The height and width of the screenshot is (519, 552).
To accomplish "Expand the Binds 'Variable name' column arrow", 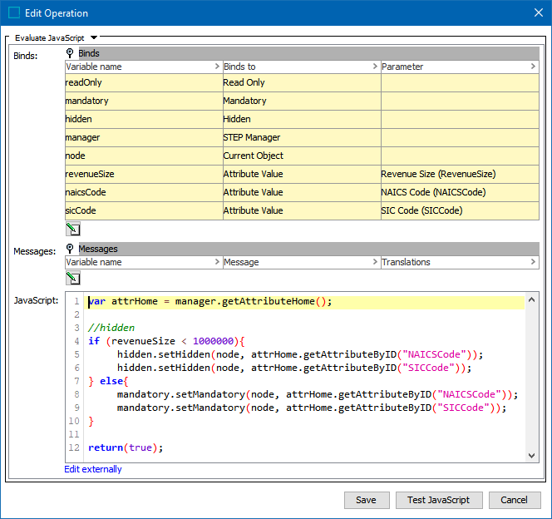I will point(218,67).
